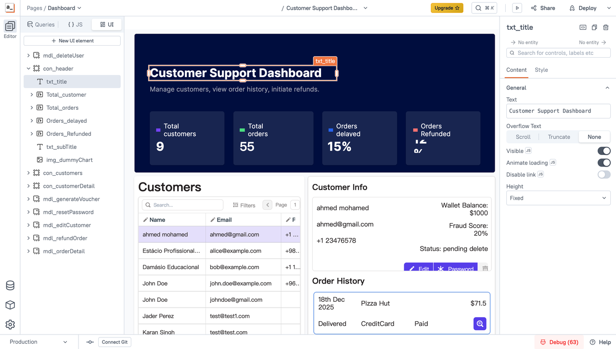
Task: Open the Libraries cube icon in sidebar
Action: click(10, 305)
